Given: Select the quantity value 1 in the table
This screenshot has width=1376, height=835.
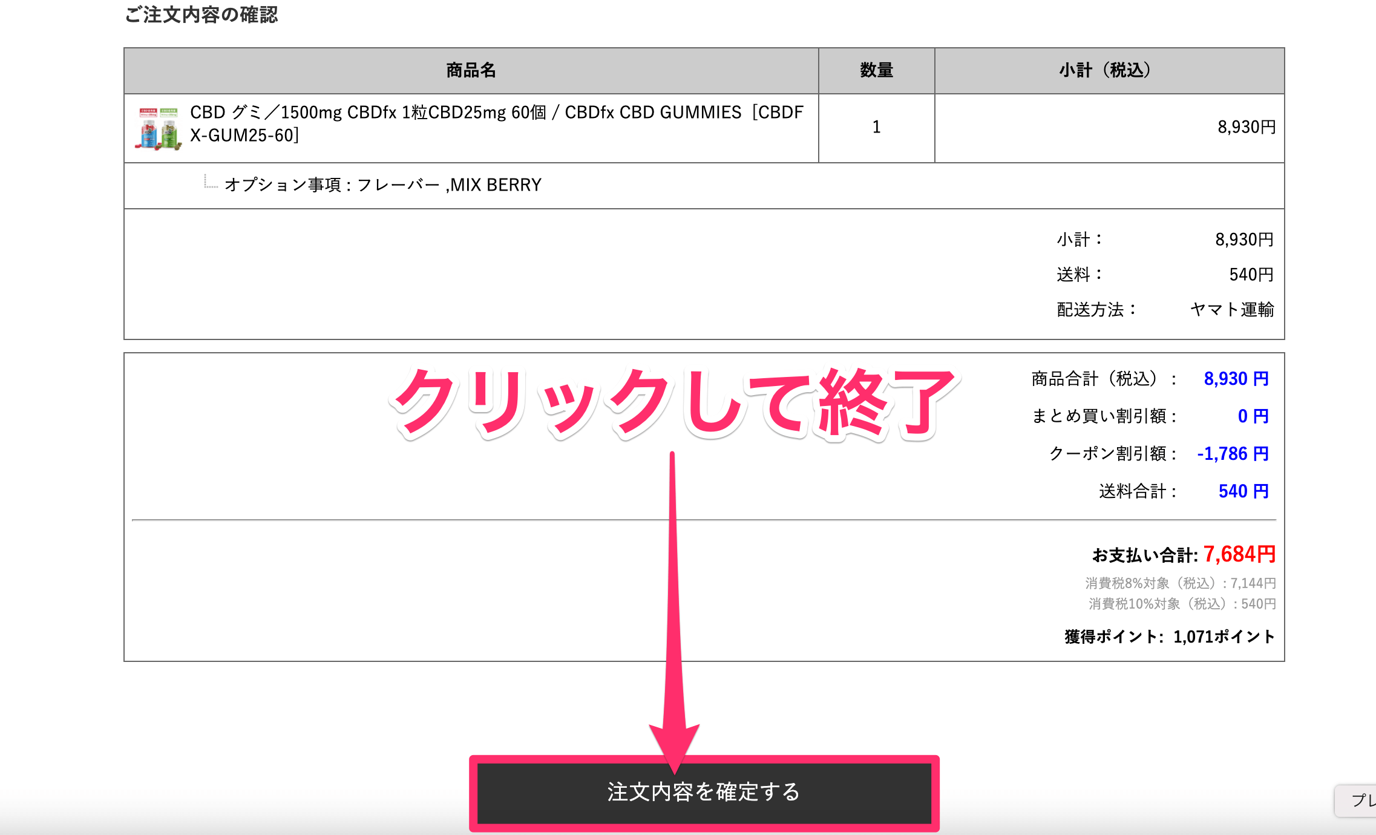Looking at the screenshot, I should [x=876, y=126].
